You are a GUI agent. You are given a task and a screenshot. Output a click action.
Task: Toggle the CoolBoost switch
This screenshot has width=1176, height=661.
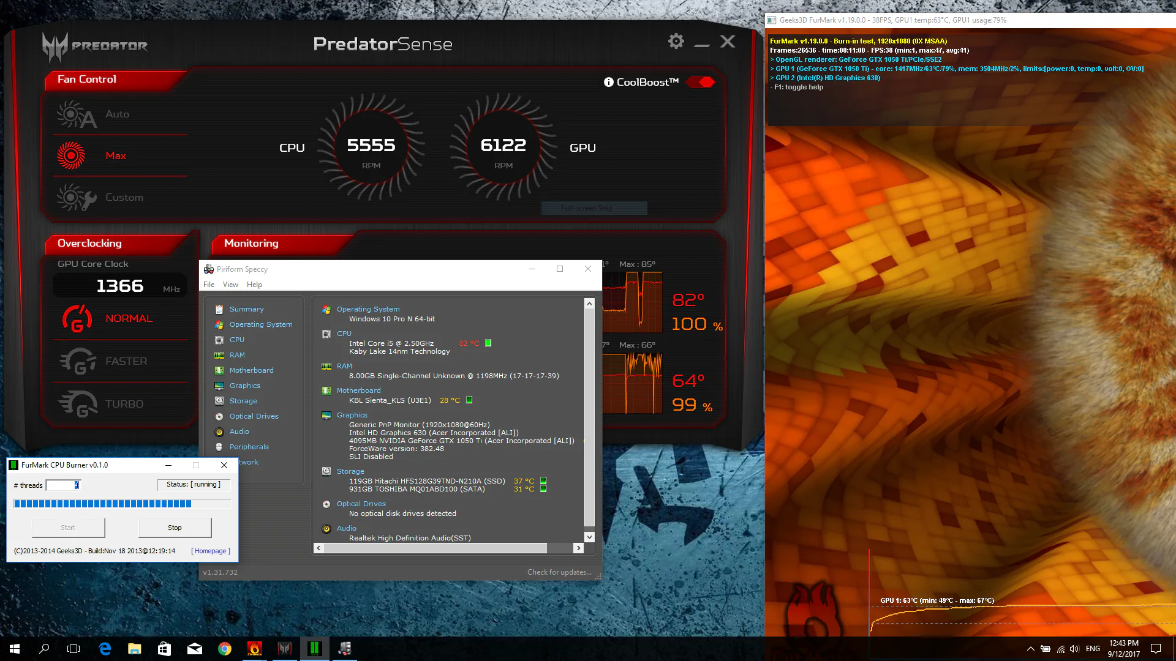click(x=700, y=82)
